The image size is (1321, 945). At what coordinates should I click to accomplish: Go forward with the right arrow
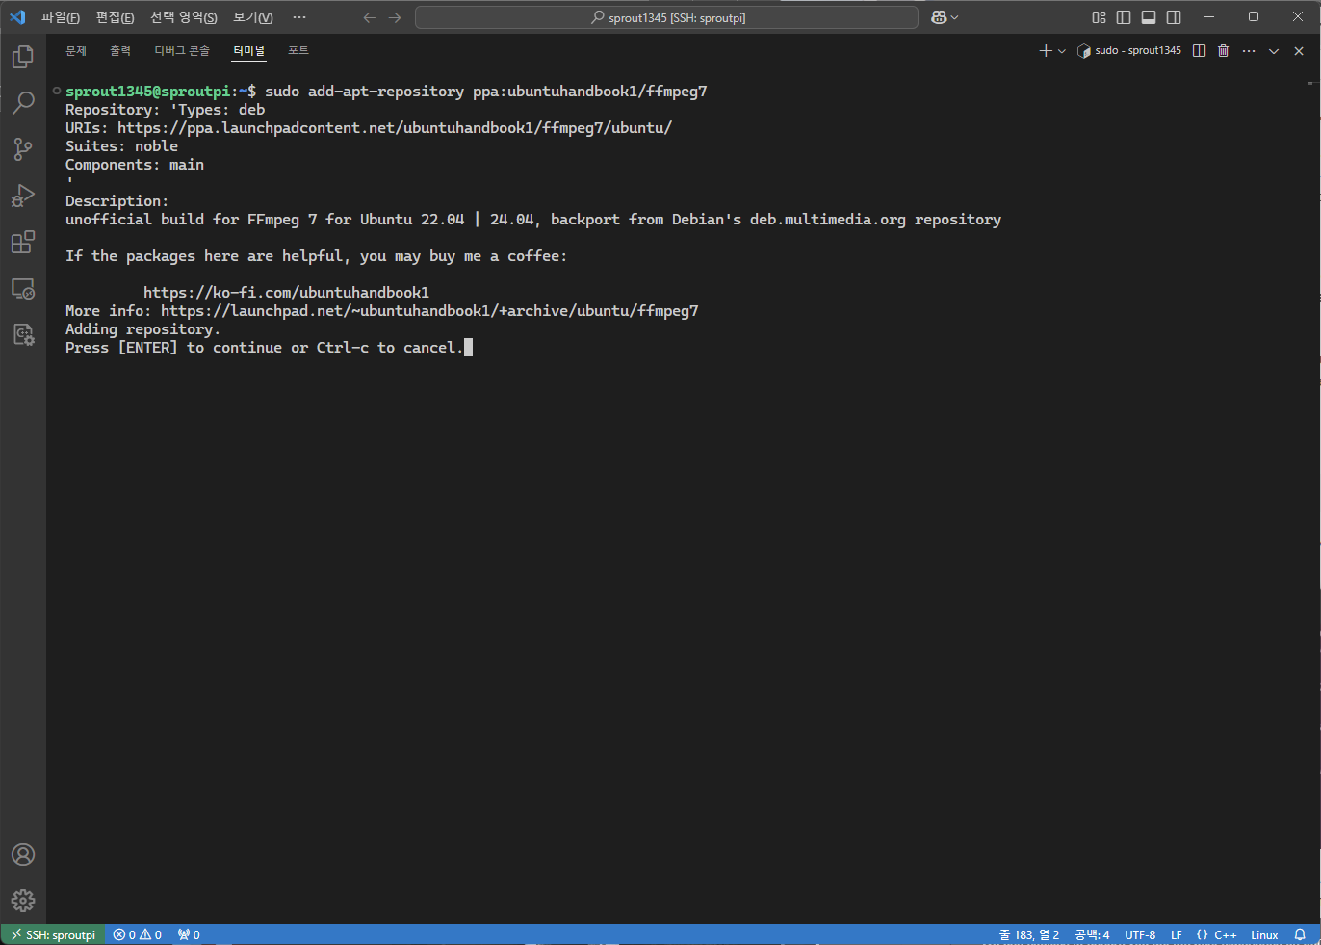(395, 17)
